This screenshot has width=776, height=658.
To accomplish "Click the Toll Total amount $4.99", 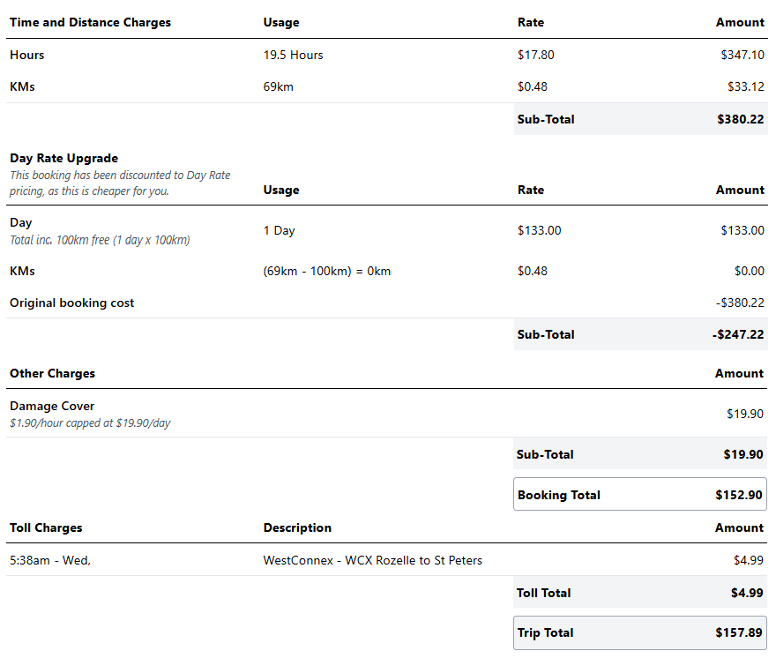I will 747,593.
